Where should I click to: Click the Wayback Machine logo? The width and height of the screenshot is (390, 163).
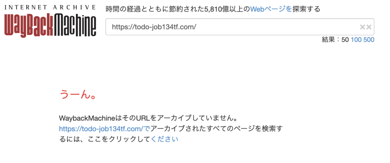click(x=50, y=25)
